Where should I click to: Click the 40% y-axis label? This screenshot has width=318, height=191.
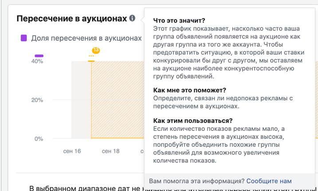pyautogui.click(x=37, y=61)
